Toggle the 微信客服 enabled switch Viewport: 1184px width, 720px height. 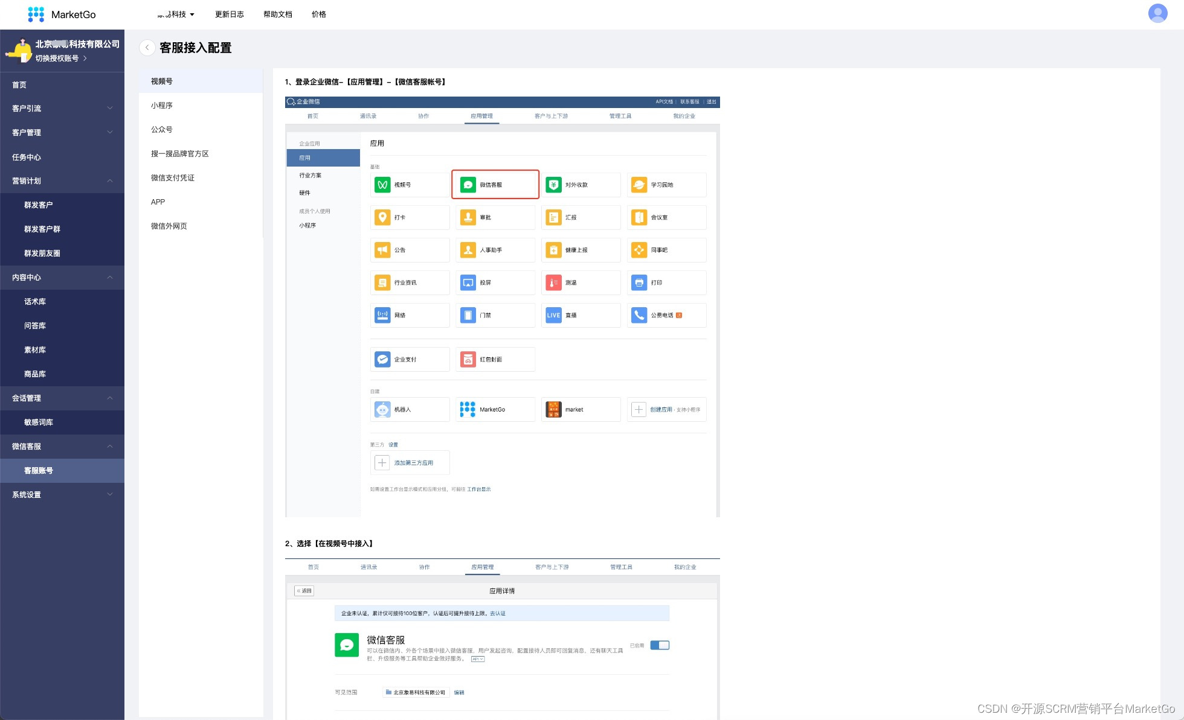click(660, 645)
